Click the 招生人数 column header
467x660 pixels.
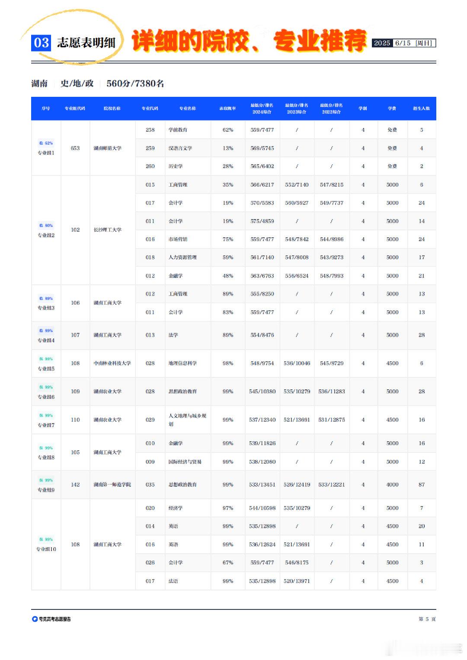tap(422, 108)
